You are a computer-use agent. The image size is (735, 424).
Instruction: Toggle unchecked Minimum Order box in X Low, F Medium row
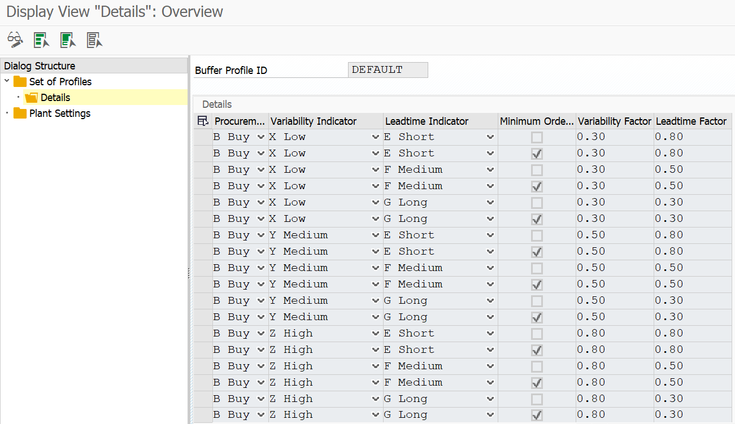coord(537,170)
